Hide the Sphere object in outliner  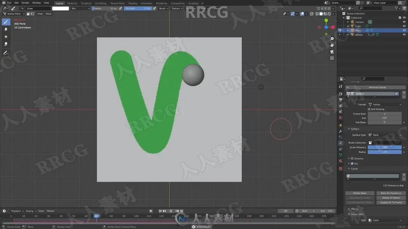[404, 35]
